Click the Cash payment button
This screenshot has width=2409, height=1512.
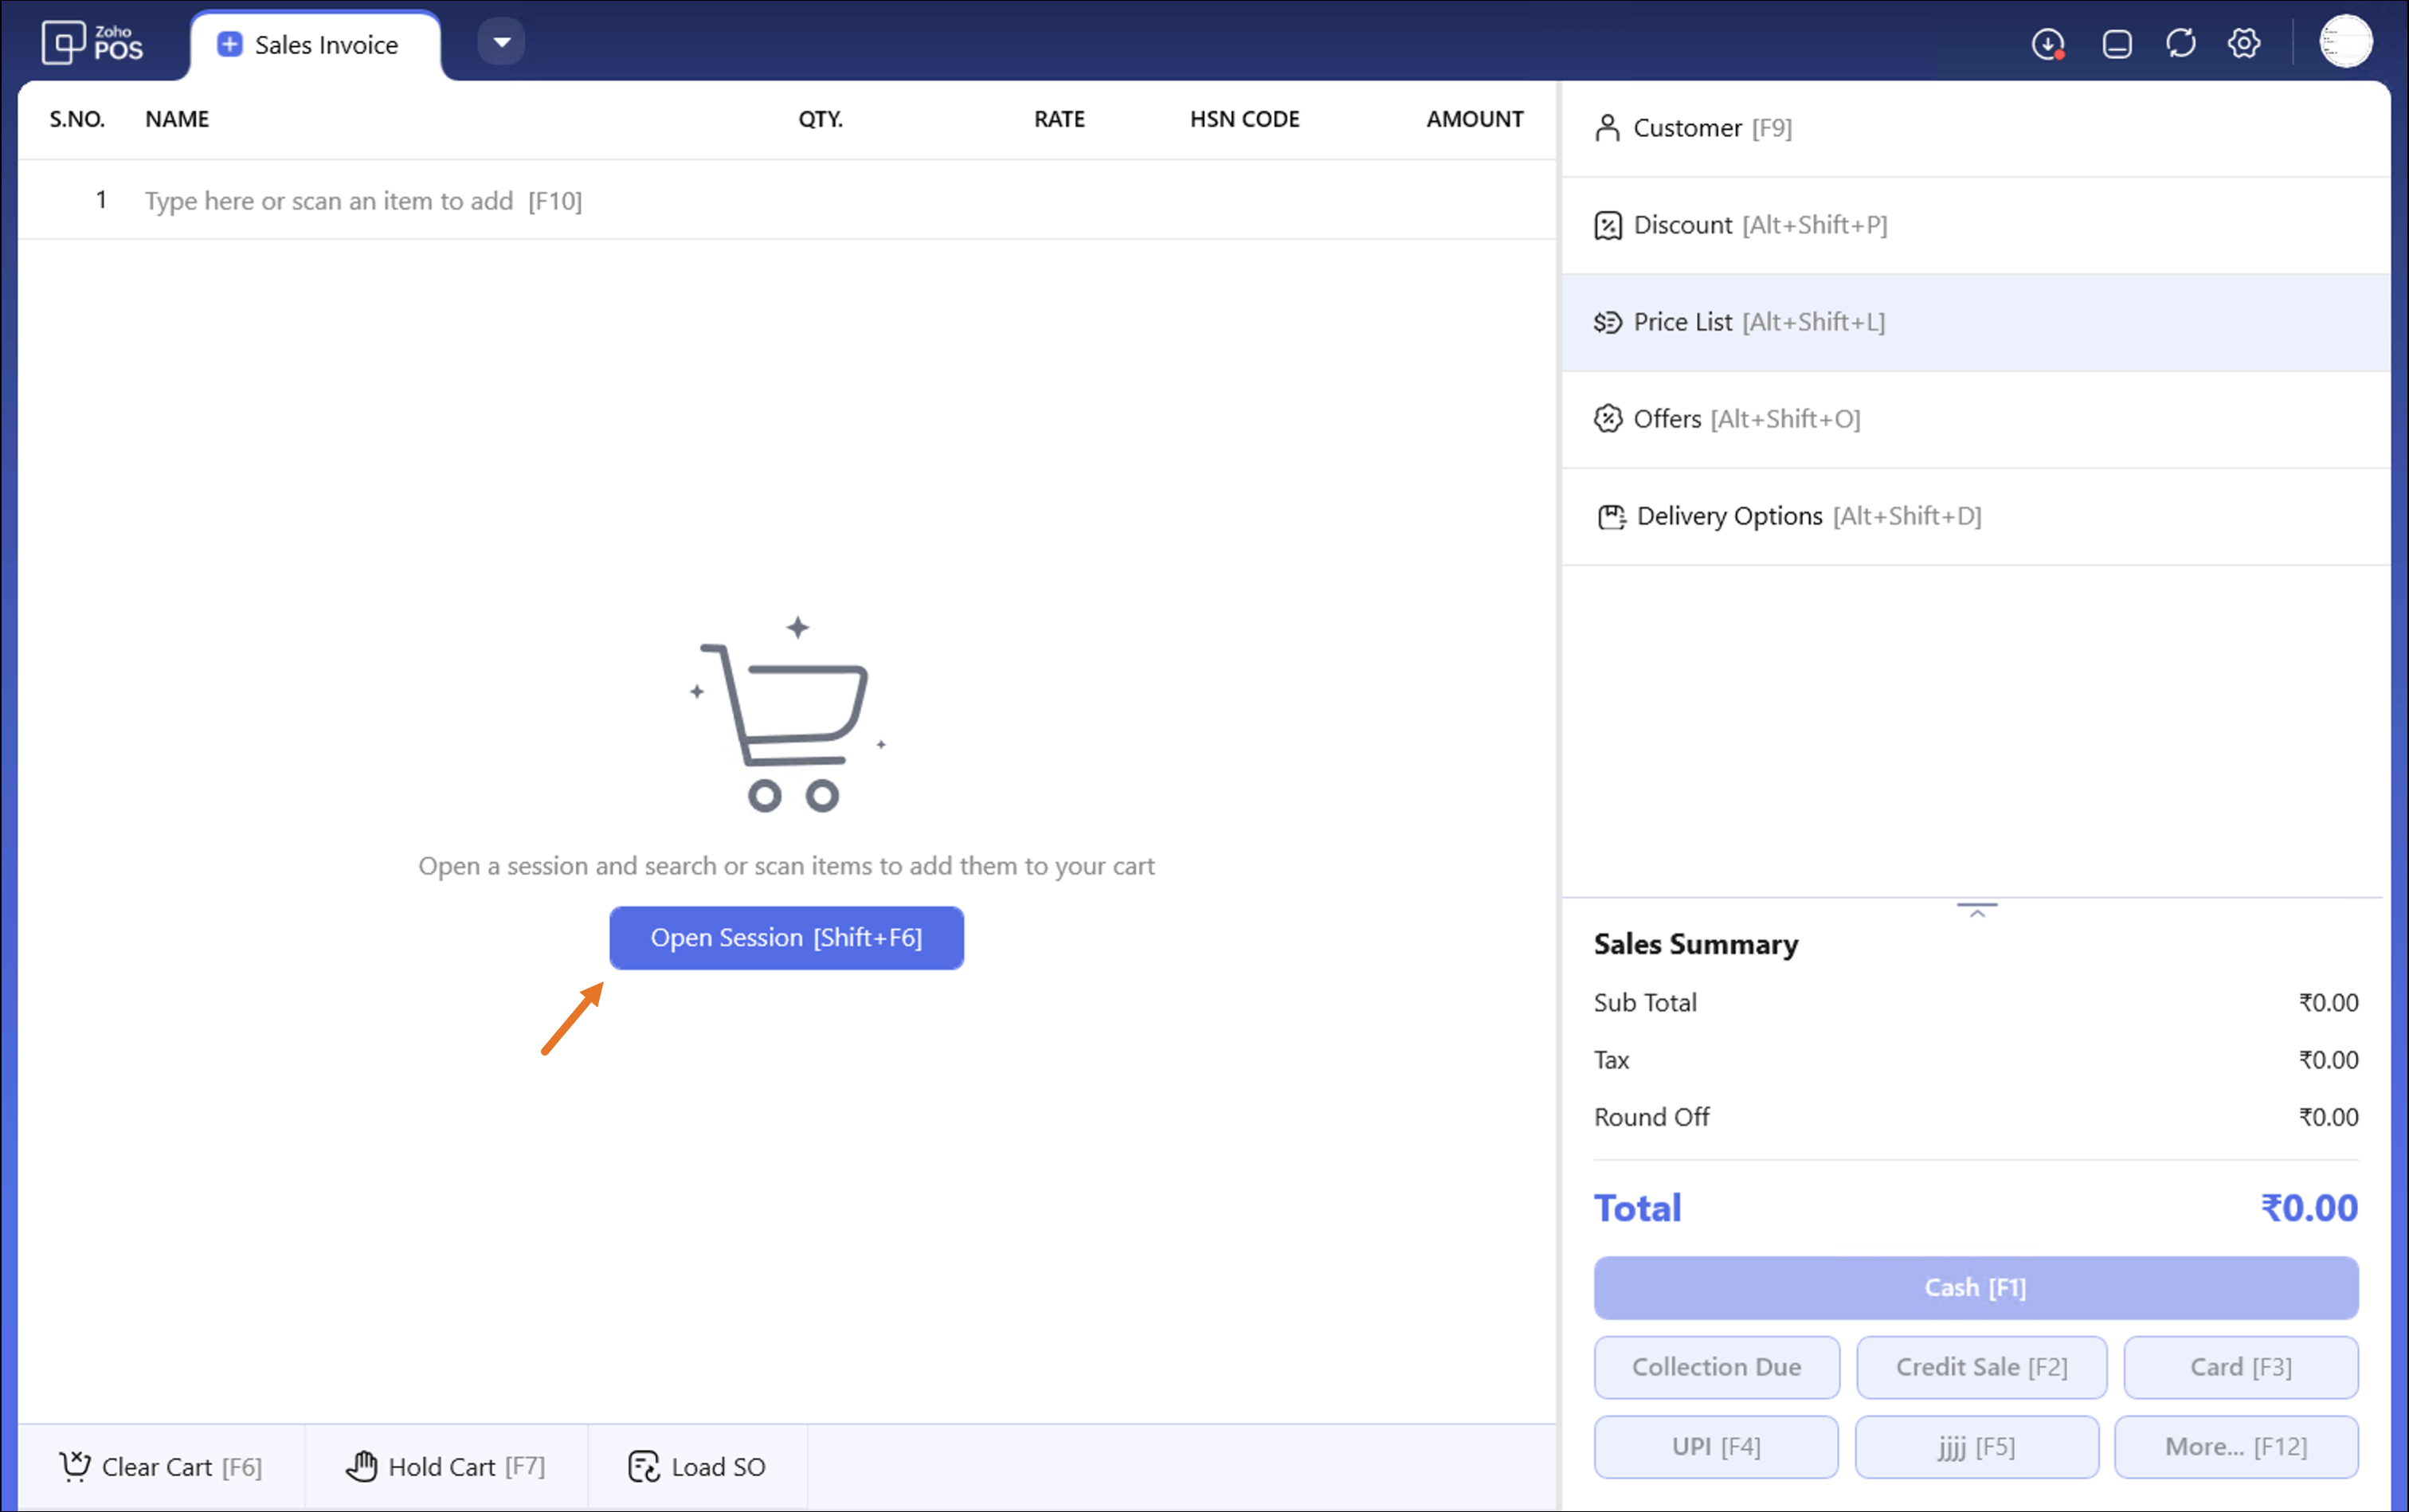pos(1975,1287)
